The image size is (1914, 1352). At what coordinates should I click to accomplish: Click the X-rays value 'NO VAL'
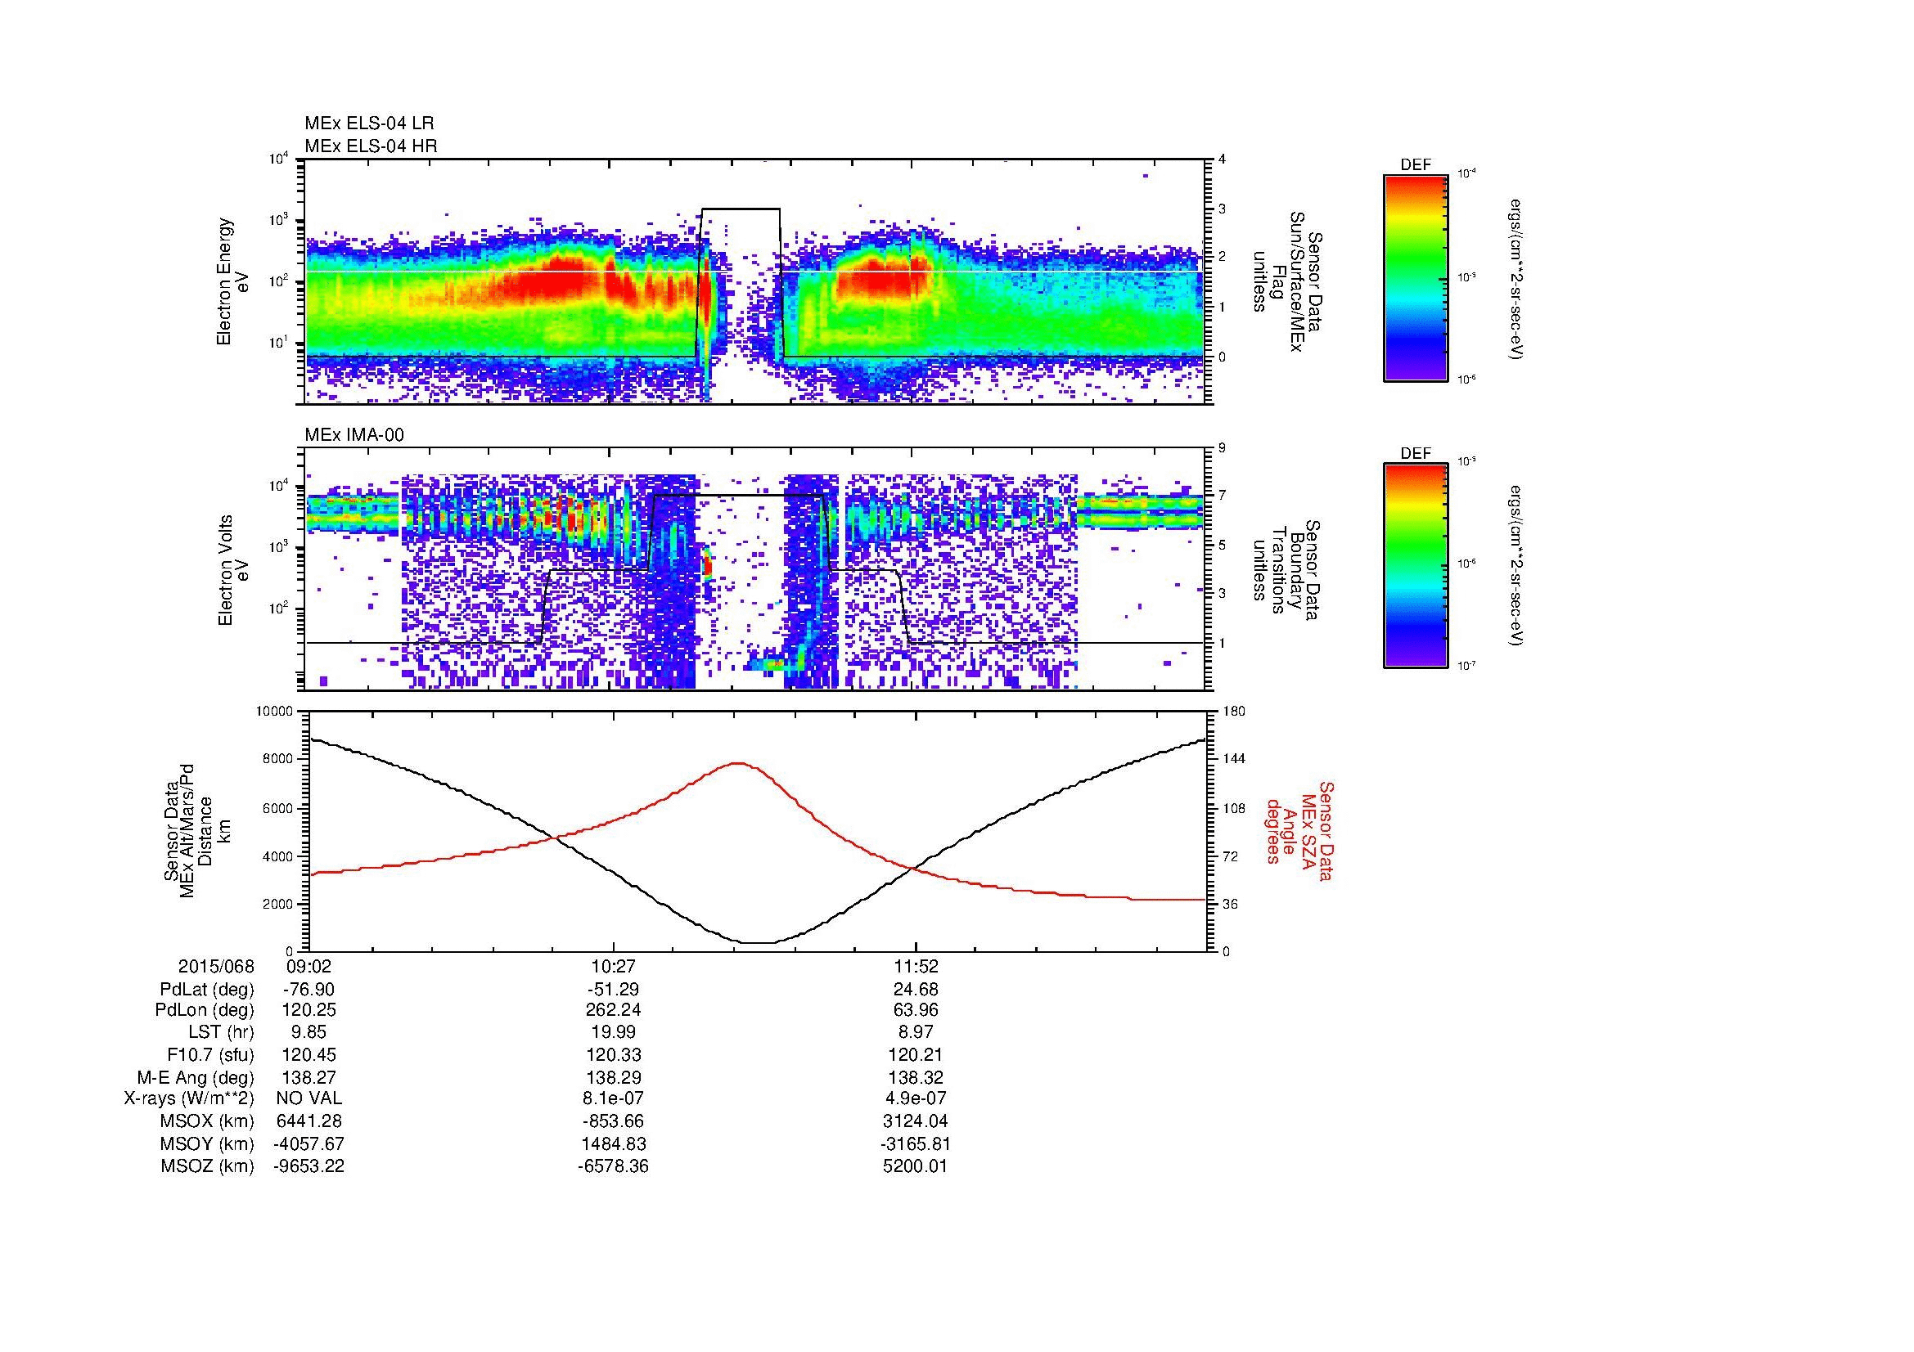coord(308,1099)
